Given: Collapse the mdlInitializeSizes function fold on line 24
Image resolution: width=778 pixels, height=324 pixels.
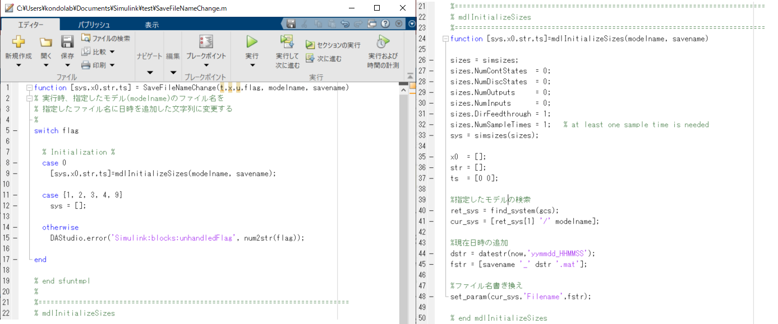Looking at the screenshot, I should [445, 39].
